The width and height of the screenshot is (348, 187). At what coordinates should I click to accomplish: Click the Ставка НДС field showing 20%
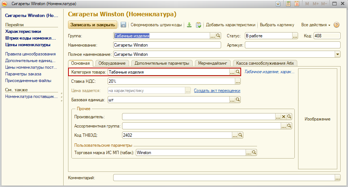pyautogui.click(x=171, y=81)
